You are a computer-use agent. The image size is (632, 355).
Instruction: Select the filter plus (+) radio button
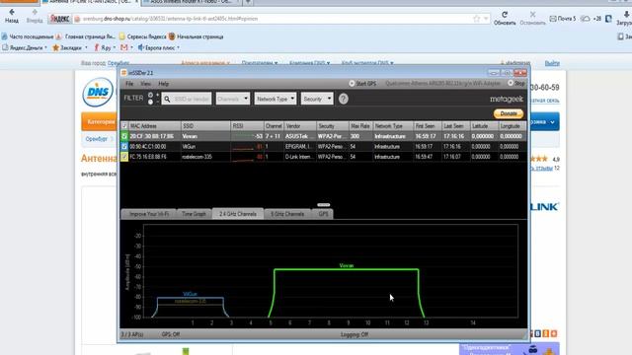click(x=151, y=96)
